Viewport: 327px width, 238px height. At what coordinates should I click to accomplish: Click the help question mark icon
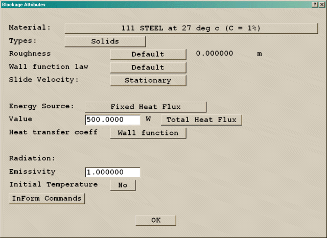pyautogui.click(x=314, y=4)
